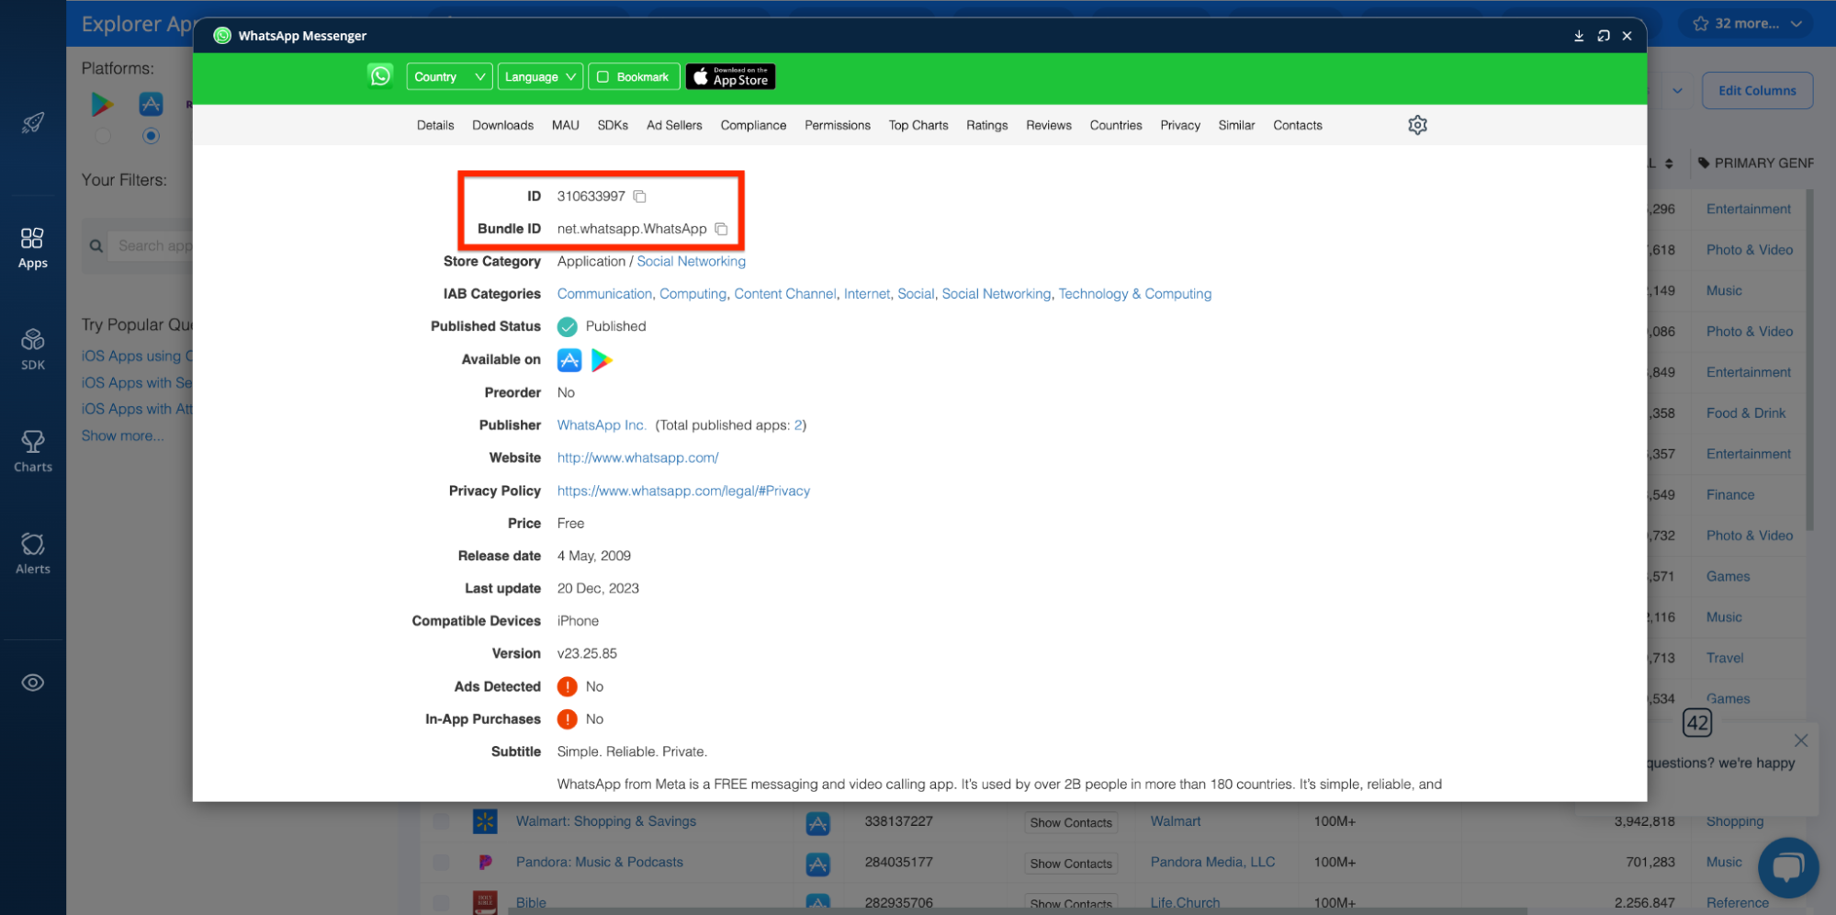Open the WhatsApp privacy policy link
This screenshot has height=915, width=1836.
(683, 491)
